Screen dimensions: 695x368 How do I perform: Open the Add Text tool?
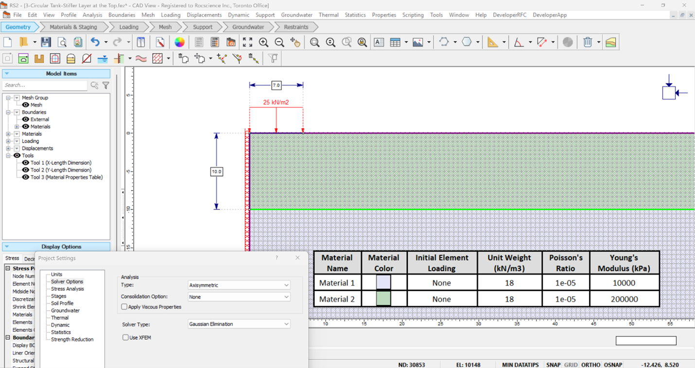click(x=379, y=42)
